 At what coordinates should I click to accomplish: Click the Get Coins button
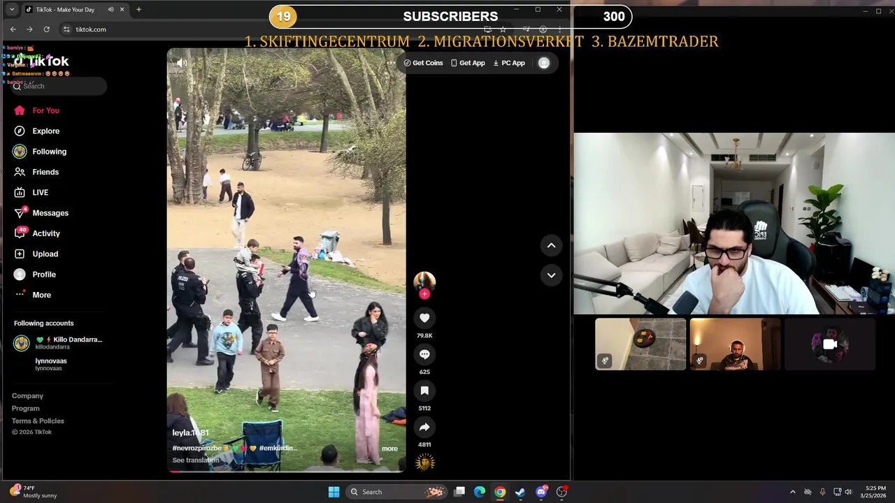pos(424,63)
